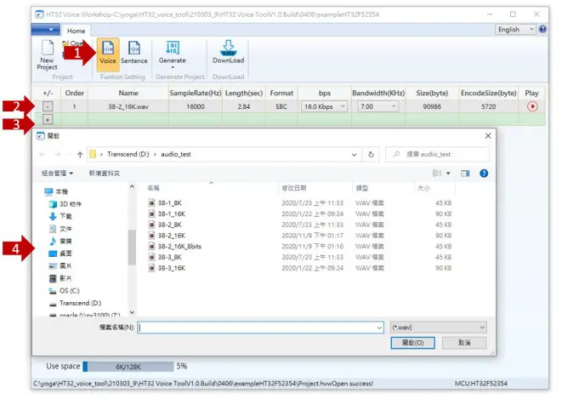Change the file view layout icon

[437, 174]
